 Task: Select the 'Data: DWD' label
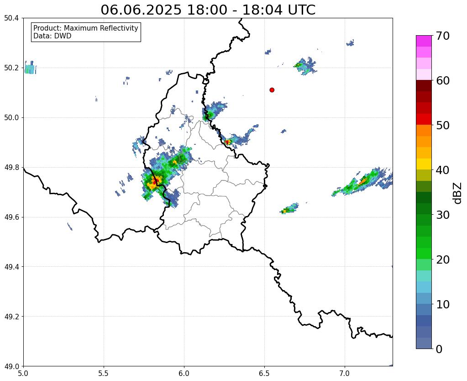(x=52, y=36)
